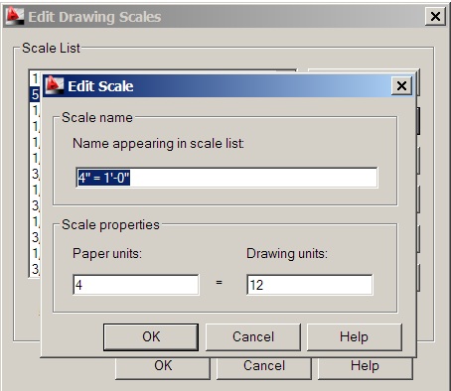Image resolution: width=451 pixels, height=391 pixels.
Task: Click the AutoCAD icon beside Edit Drawing Scales title
Action: tap(15, 16)
